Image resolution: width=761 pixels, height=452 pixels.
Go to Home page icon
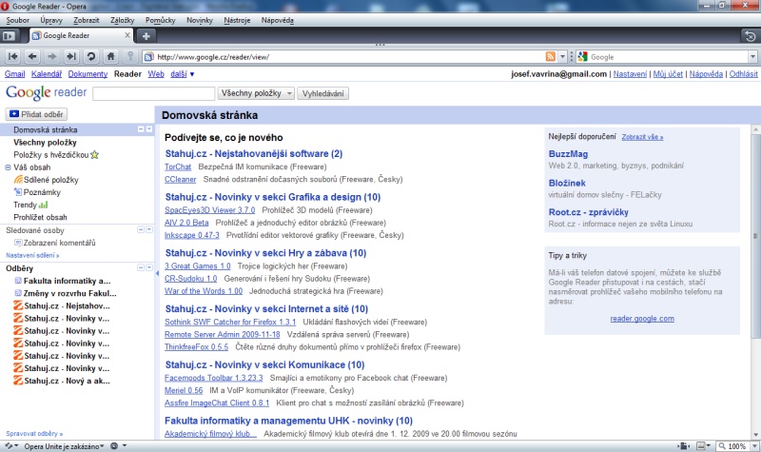tap(110, 57)
